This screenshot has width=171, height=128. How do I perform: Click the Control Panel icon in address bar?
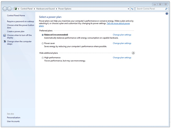click(x=16, y=9)
